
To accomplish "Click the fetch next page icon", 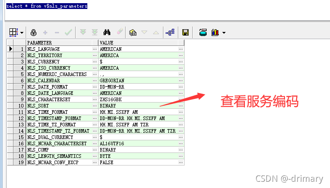I will [83, 32].
